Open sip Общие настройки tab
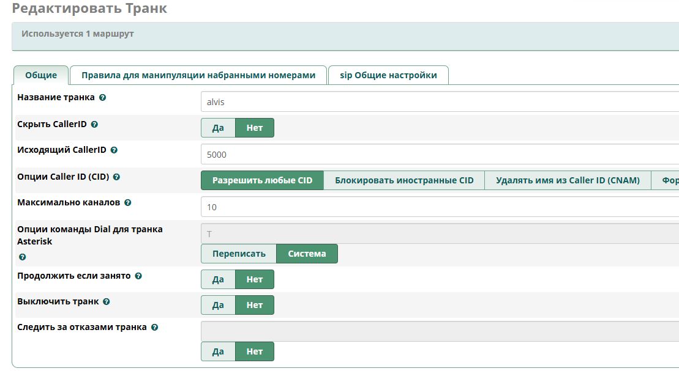Screen dimensions: 679x371 [388, 75]
